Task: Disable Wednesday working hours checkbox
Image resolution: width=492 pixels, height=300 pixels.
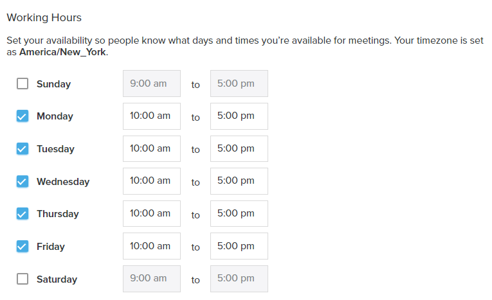Action: point(23,181)
